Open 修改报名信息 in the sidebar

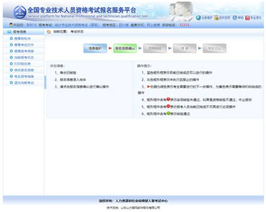coord(24,70)
